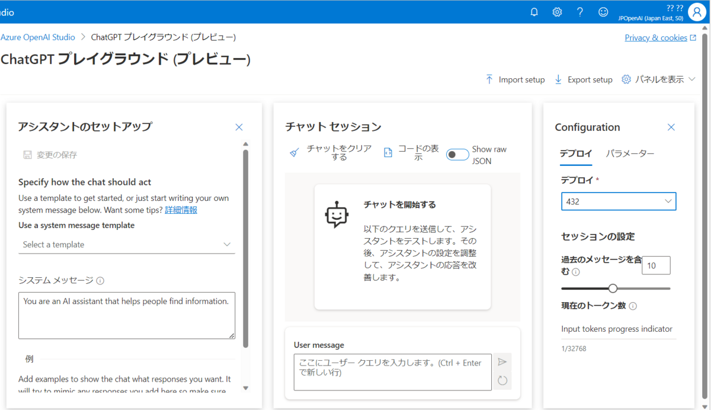The height and width of the screenshot is (410, 711).
Task: Open the 詳細情報 tips link
Action: [181, 210]
